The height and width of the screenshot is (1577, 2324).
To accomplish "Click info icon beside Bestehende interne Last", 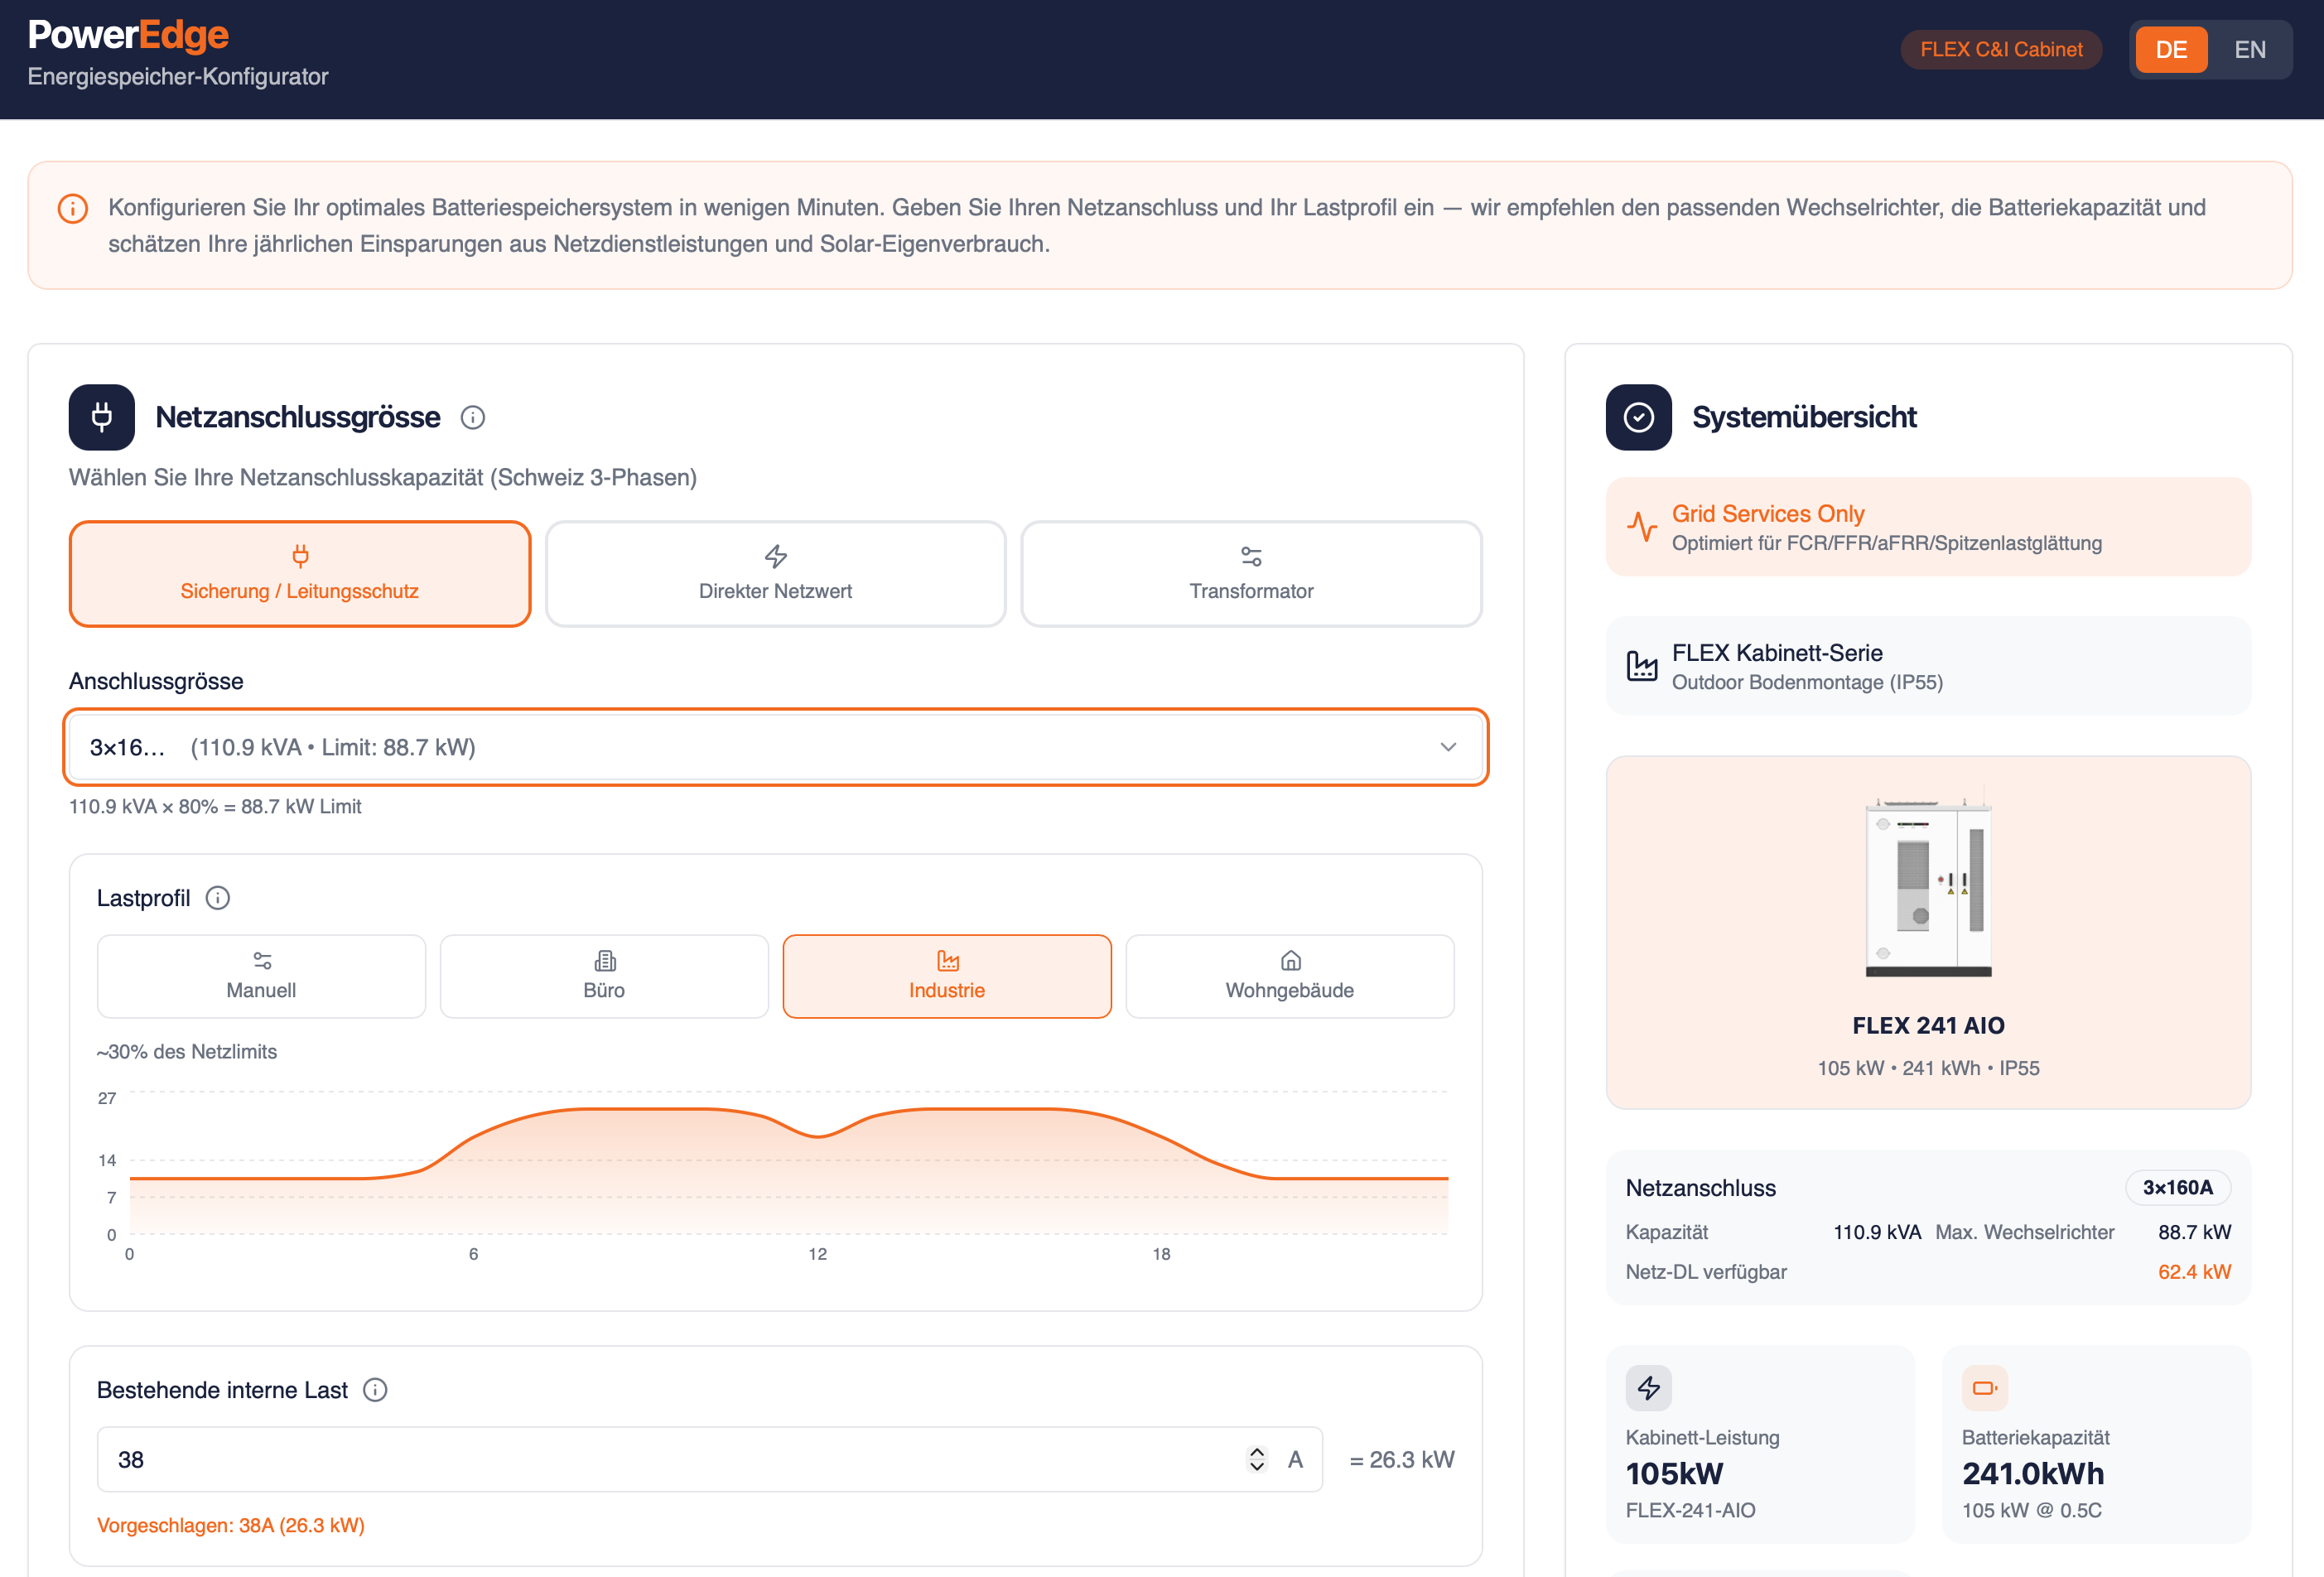I will tap(375, 1390).
